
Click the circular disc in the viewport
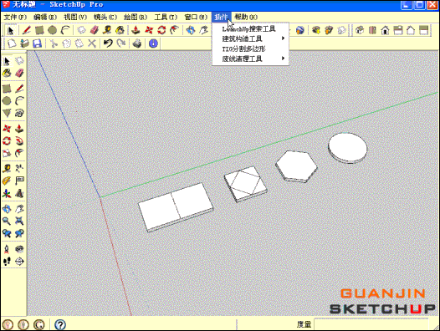coord(347,148)
